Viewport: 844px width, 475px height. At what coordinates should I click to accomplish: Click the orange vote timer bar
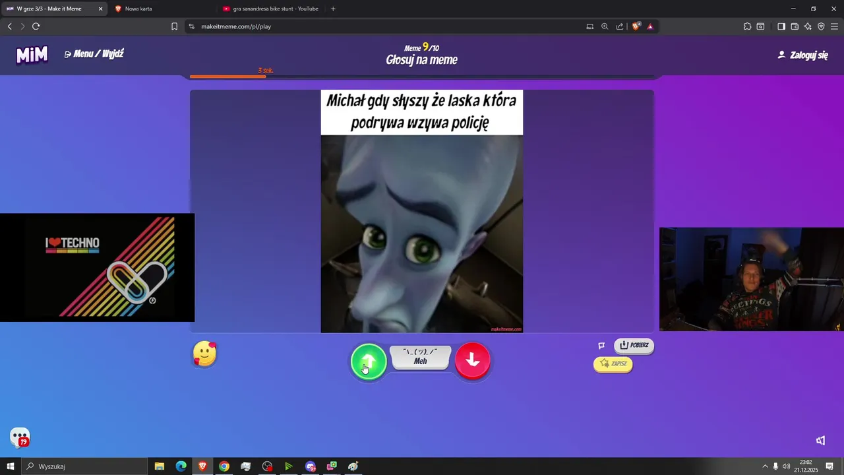click(x=227, y=77)
